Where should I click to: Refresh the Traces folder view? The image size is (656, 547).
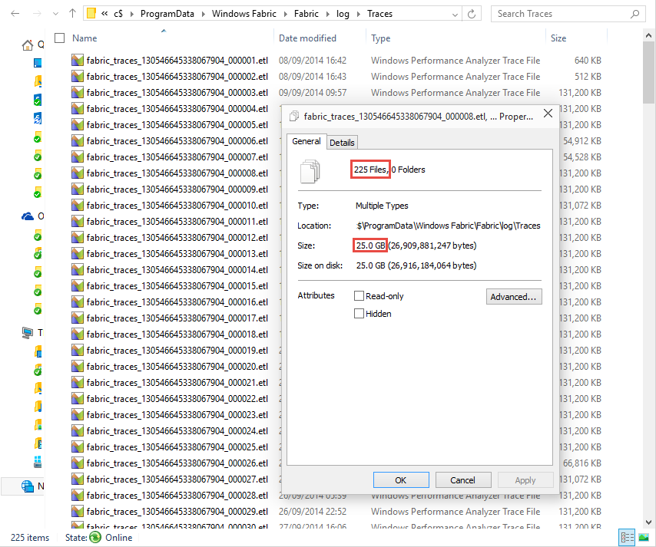tap(472, 14)
